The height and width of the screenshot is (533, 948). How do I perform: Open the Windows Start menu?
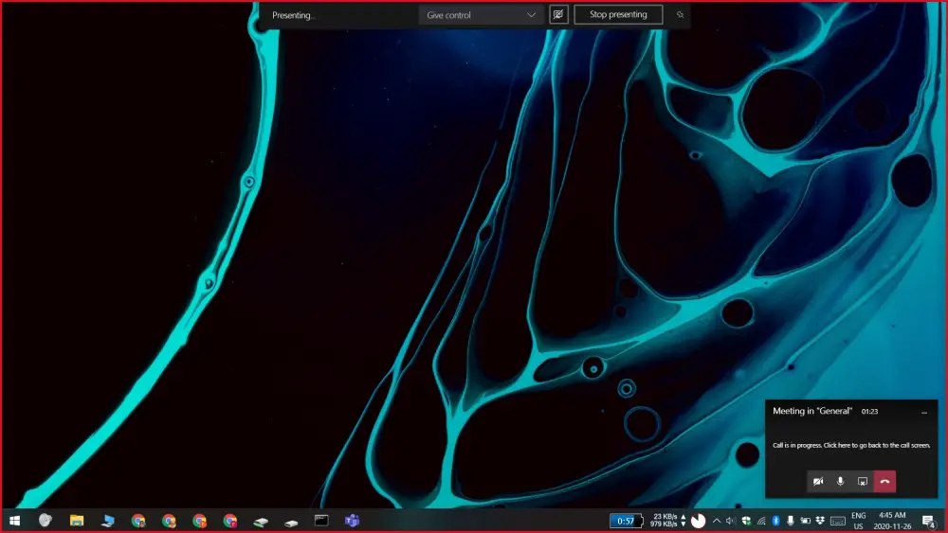click(15, 521)
